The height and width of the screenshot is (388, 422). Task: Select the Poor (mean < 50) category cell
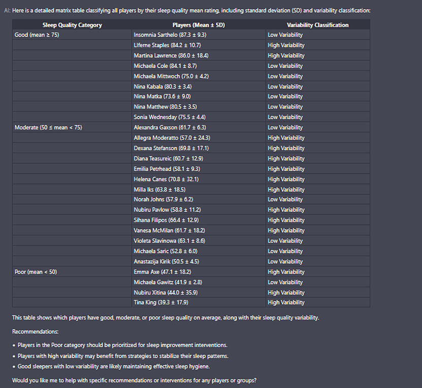click(36, 272)
